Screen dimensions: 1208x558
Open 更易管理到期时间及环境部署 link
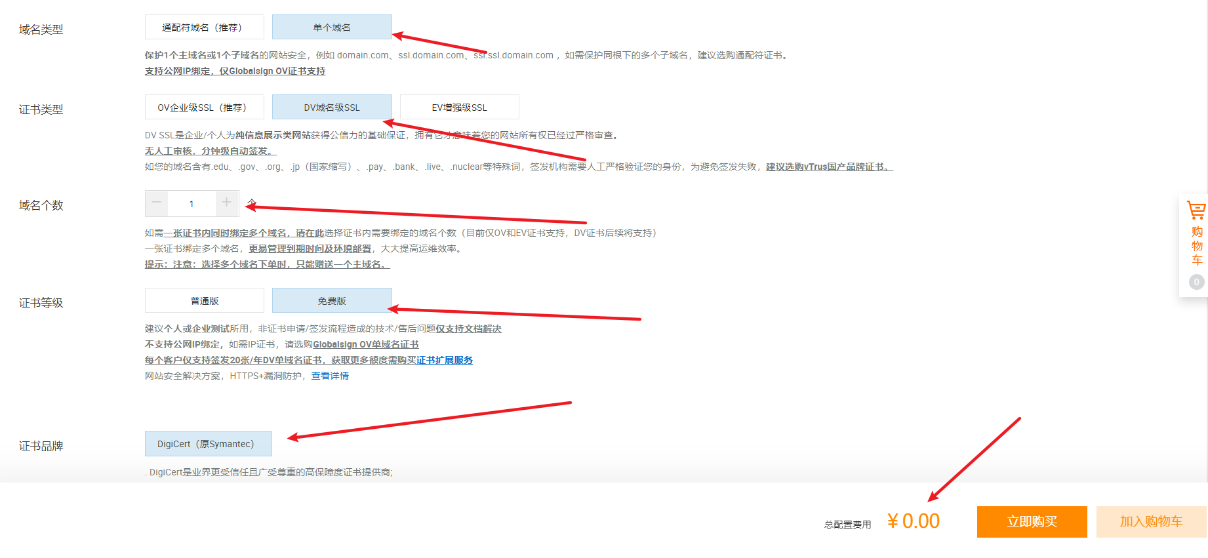(310, 249)
